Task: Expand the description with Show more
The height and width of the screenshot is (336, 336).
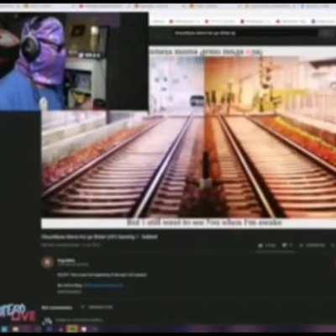Action: [70, 291]
